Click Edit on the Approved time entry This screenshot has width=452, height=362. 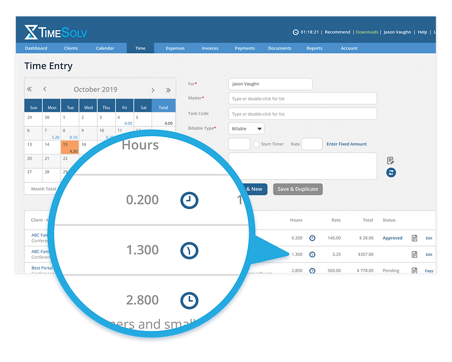point(428,238)
